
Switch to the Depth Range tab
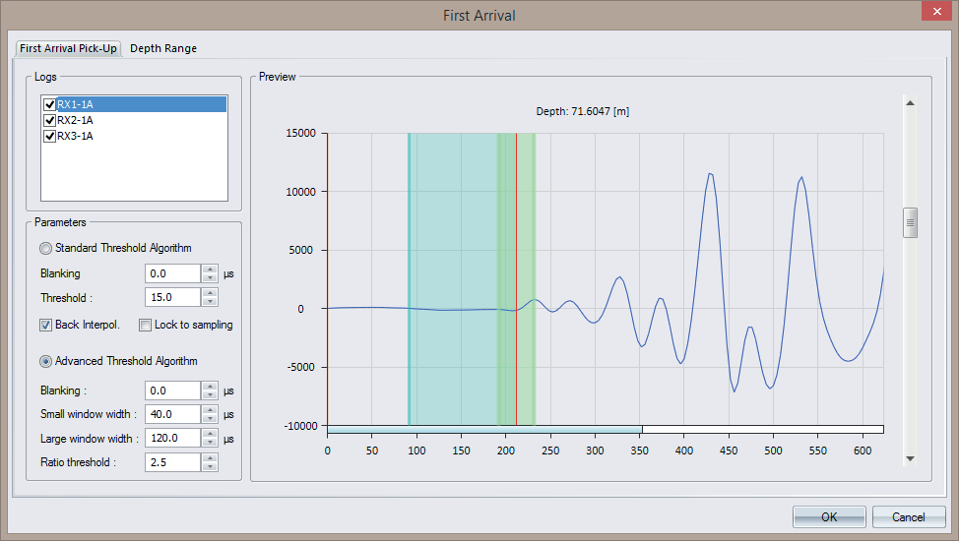click(x=163, y=48)
